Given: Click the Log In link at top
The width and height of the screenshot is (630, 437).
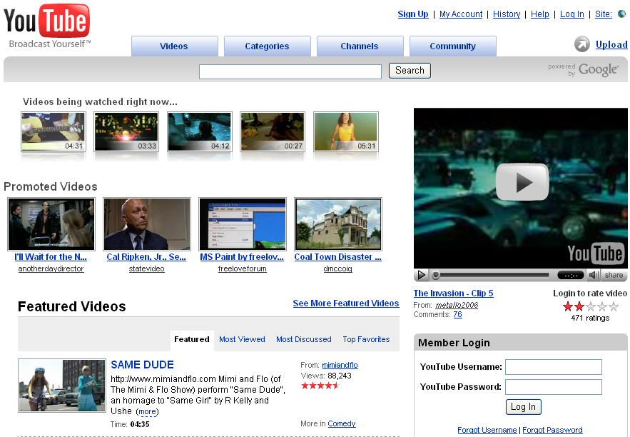Looking at the screenshot, I should (x=571, y=14).
